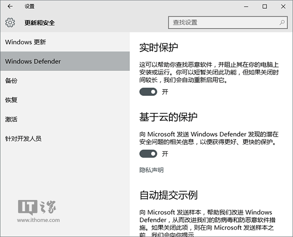Click the 更新和安全 page header
293x237 pixels.
pyautogui.click(x=37, y=23)
